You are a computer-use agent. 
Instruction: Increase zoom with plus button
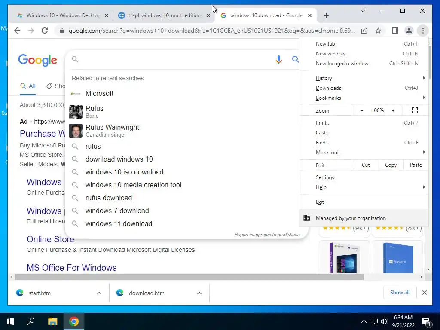coord(393,110)
